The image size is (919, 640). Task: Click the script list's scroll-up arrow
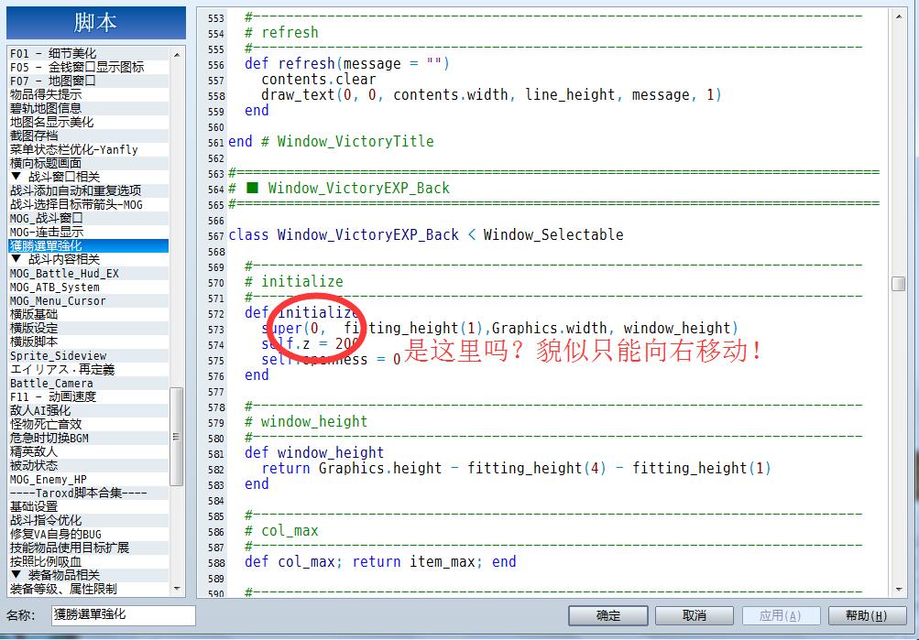point(177,54)
